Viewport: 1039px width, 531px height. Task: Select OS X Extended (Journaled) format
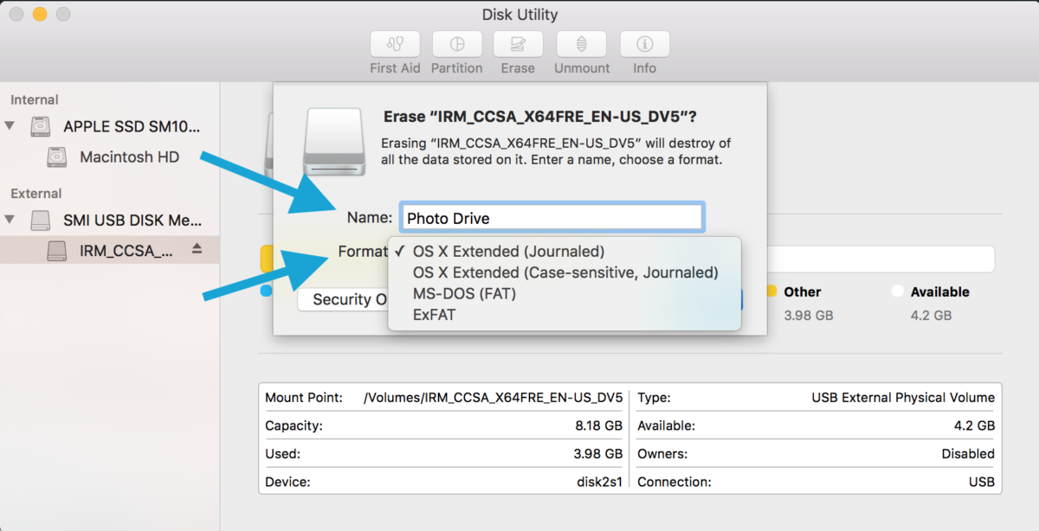coord(508,252)
